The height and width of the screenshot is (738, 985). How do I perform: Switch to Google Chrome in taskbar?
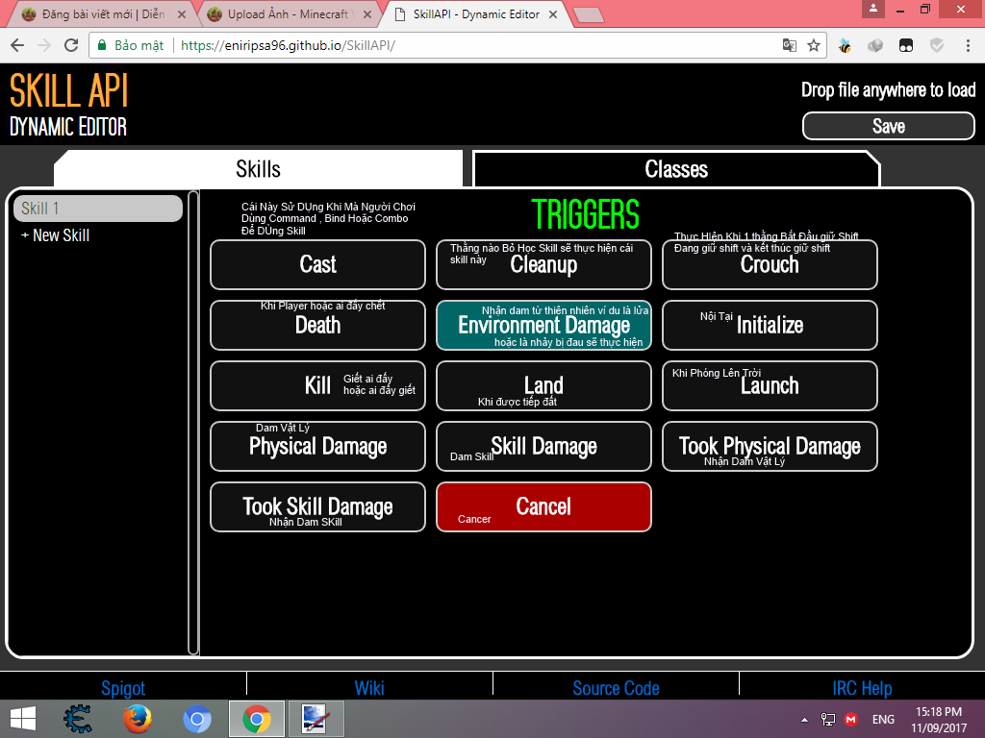click(257, 719)
